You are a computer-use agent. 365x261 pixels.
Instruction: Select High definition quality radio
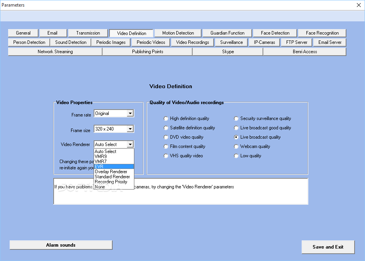click(x=166, y=118)
